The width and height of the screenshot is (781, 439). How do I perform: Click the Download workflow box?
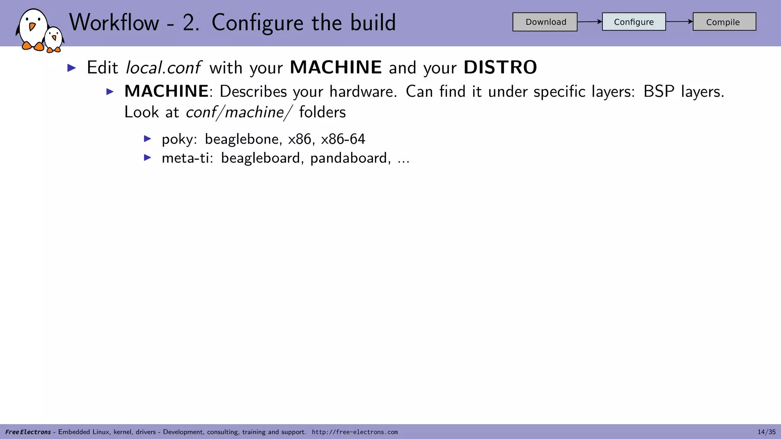[x=545, y=22]
